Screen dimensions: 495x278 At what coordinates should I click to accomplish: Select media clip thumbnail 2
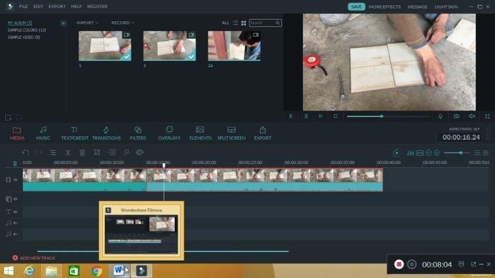point(170,45)
